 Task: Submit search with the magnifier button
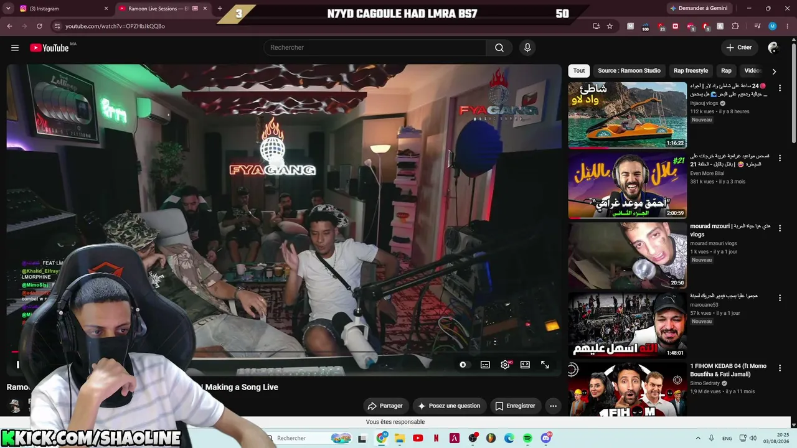tap(499, 48)
